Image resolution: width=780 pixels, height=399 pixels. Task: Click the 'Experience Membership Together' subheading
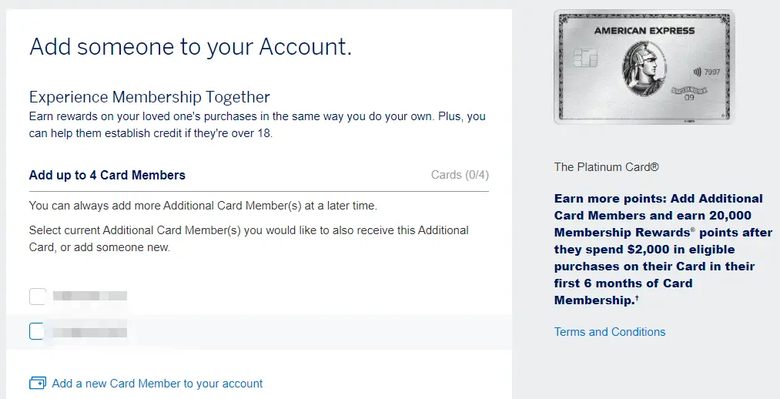149,97
